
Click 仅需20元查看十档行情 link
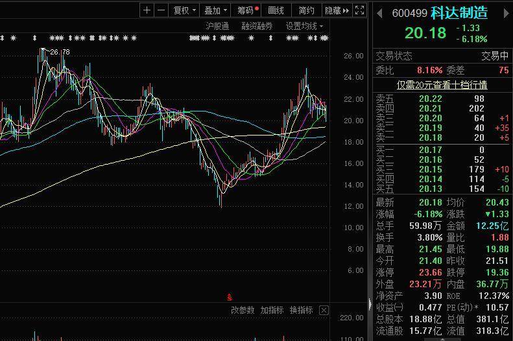(x=442, y=85)
